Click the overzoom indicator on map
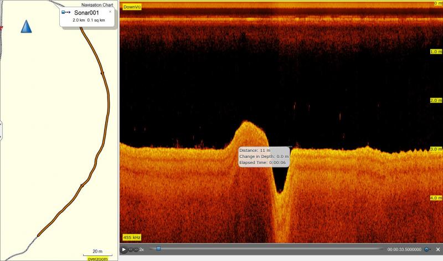 [97, 258]
